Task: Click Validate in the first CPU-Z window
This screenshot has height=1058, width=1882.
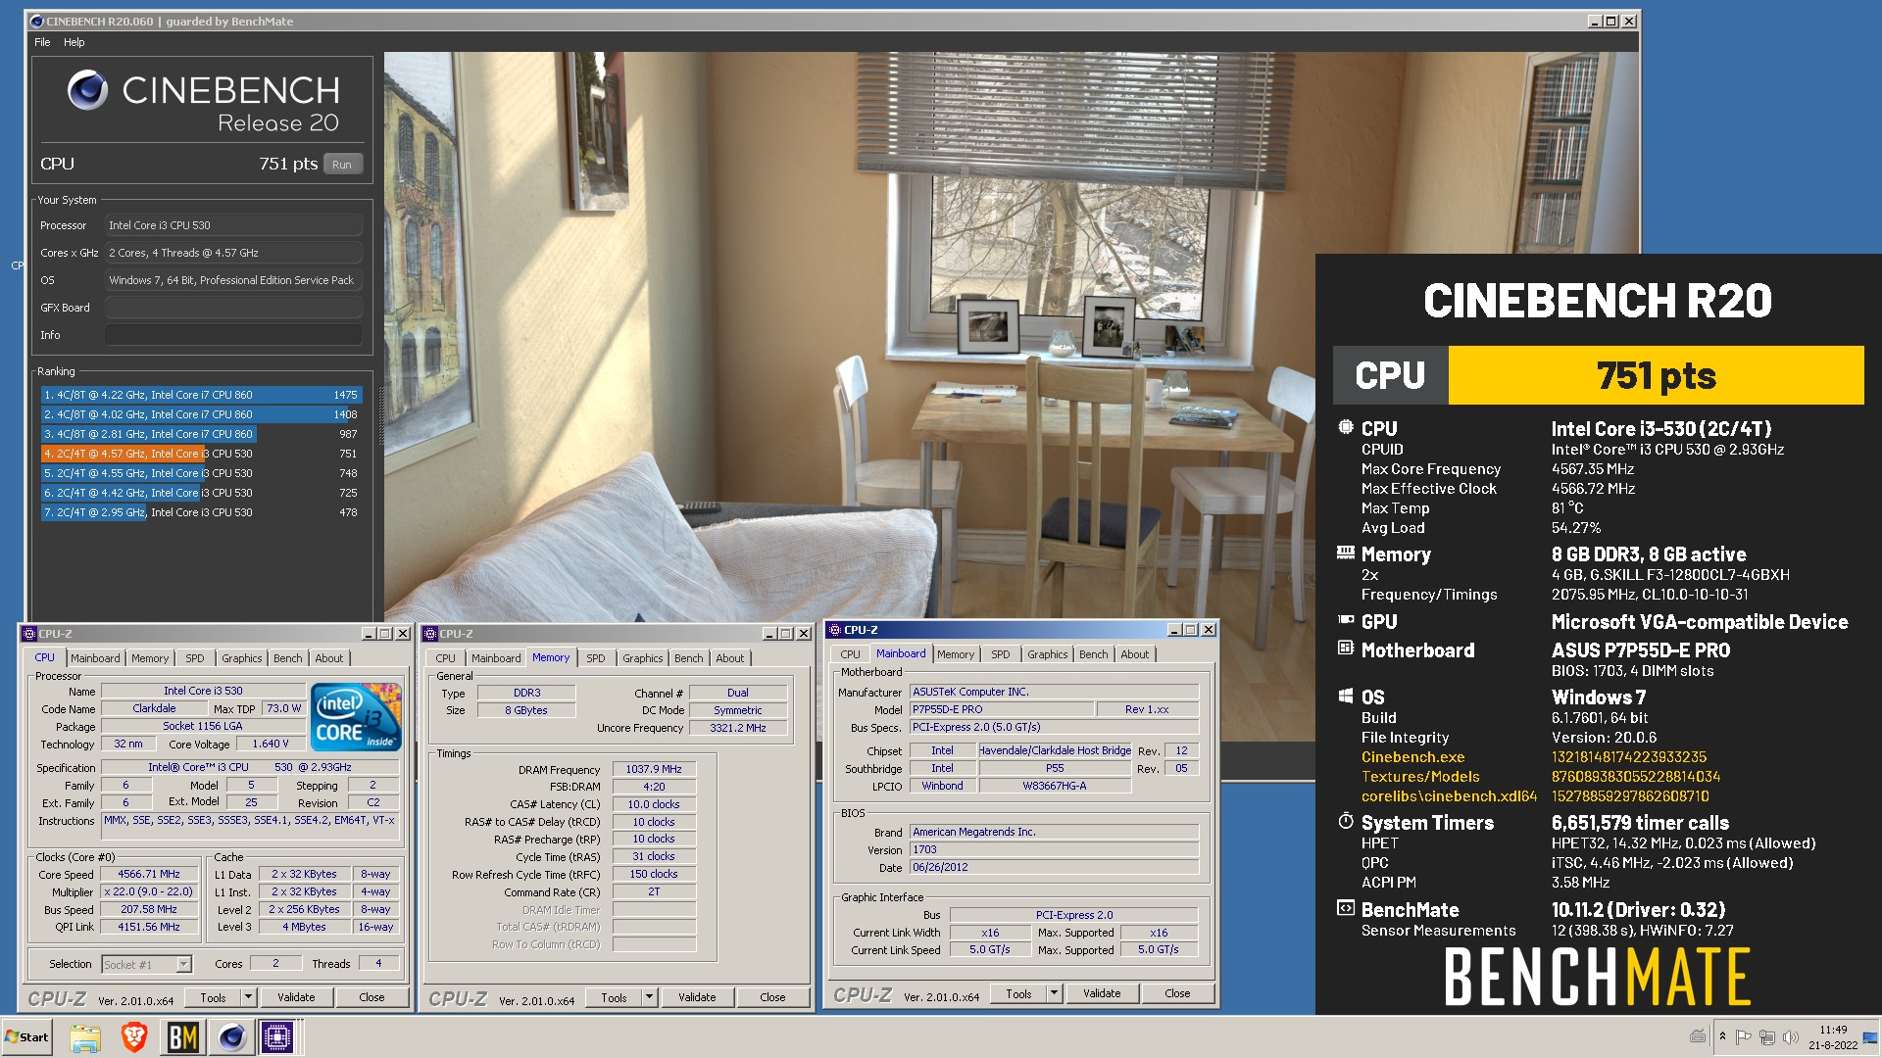Action: pyautogui.click(x=296, y=997)
